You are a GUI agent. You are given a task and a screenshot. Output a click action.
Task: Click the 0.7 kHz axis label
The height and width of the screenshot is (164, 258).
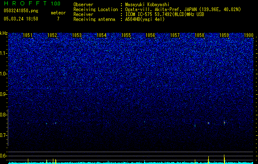coord(4,135)
